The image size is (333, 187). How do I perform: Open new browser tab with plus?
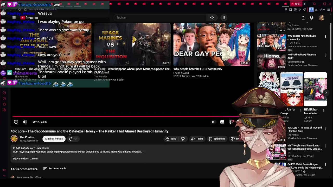pyautogui.click(x=304, y=4)
